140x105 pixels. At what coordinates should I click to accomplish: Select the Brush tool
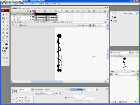(x=7, y=29)
